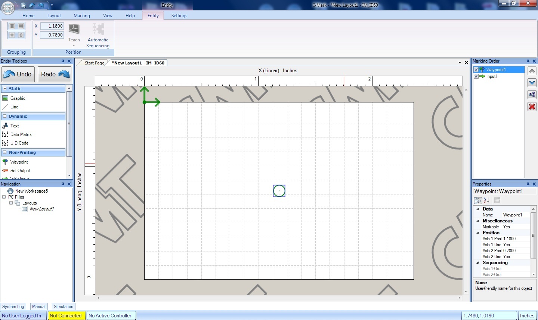
Task: Collapse the Position property group
Action: 477,233
